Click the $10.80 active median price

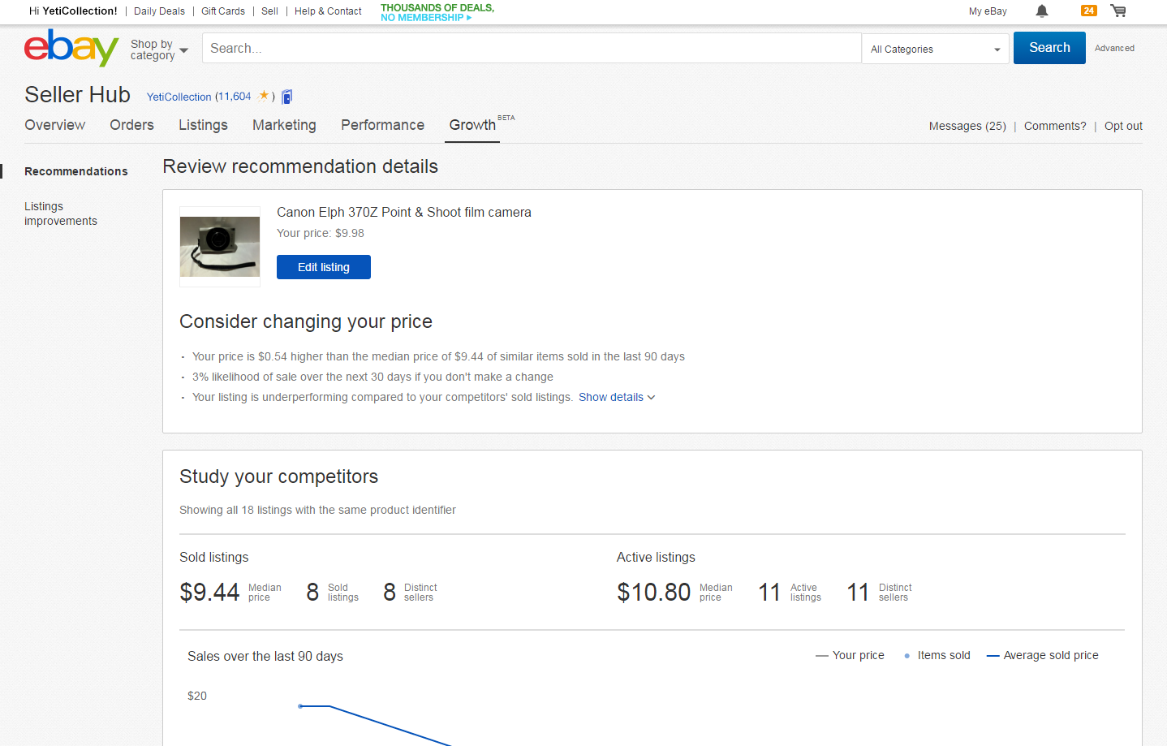pos(654,593)
